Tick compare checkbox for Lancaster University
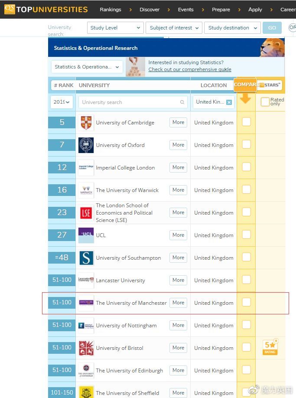Screen dimensions: 296x398 246,280
